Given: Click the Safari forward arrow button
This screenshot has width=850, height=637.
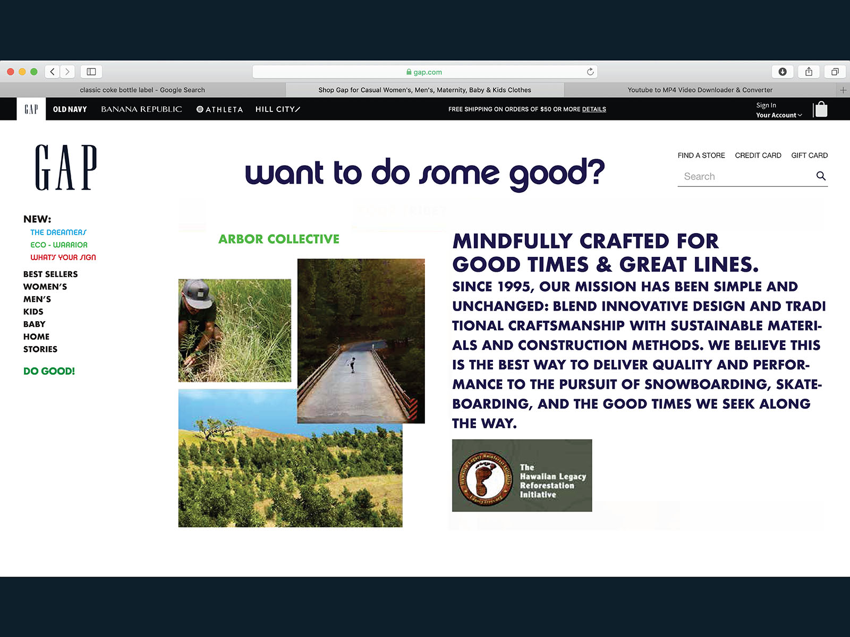Looking at the screenshot, I should (67, 72).
